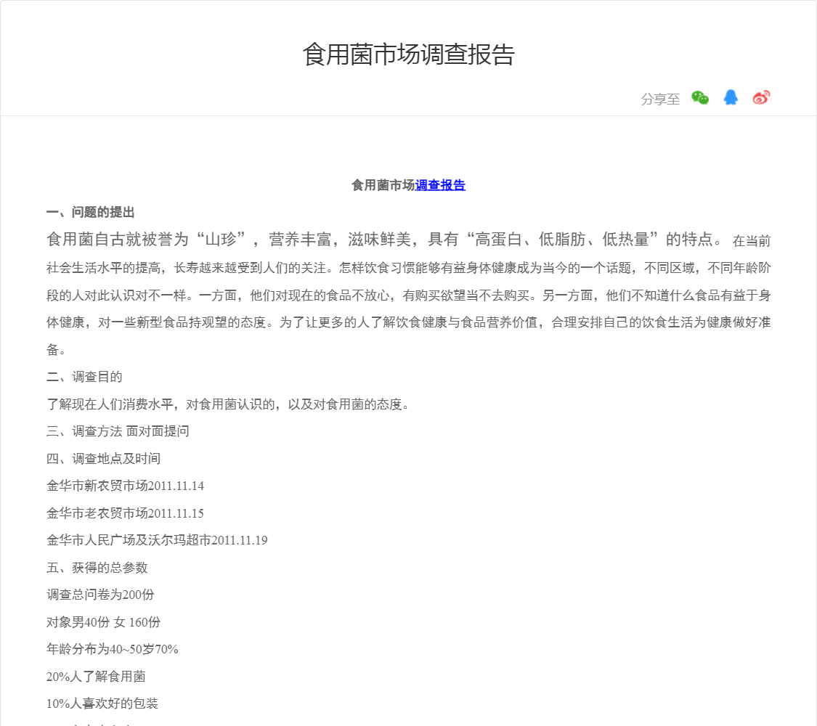
Task: Share the report to WeChat
Action: (699, 98)
